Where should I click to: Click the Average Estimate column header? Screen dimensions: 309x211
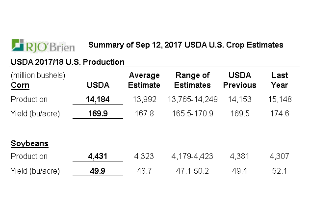tap(144, 80)
